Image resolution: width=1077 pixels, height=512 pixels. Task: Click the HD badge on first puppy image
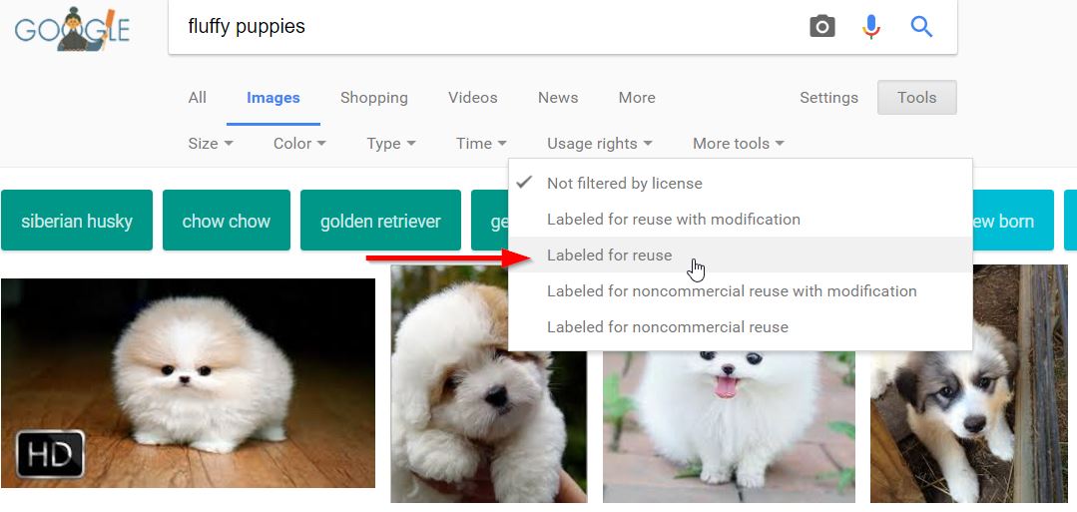click(x=50, y=453)
